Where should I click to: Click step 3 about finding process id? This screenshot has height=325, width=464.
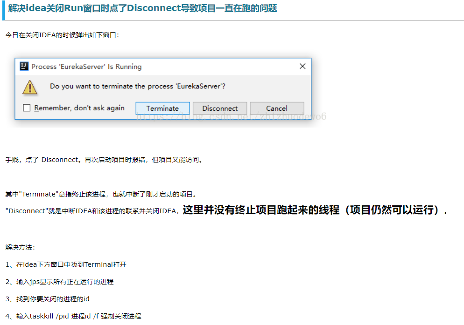47,299
